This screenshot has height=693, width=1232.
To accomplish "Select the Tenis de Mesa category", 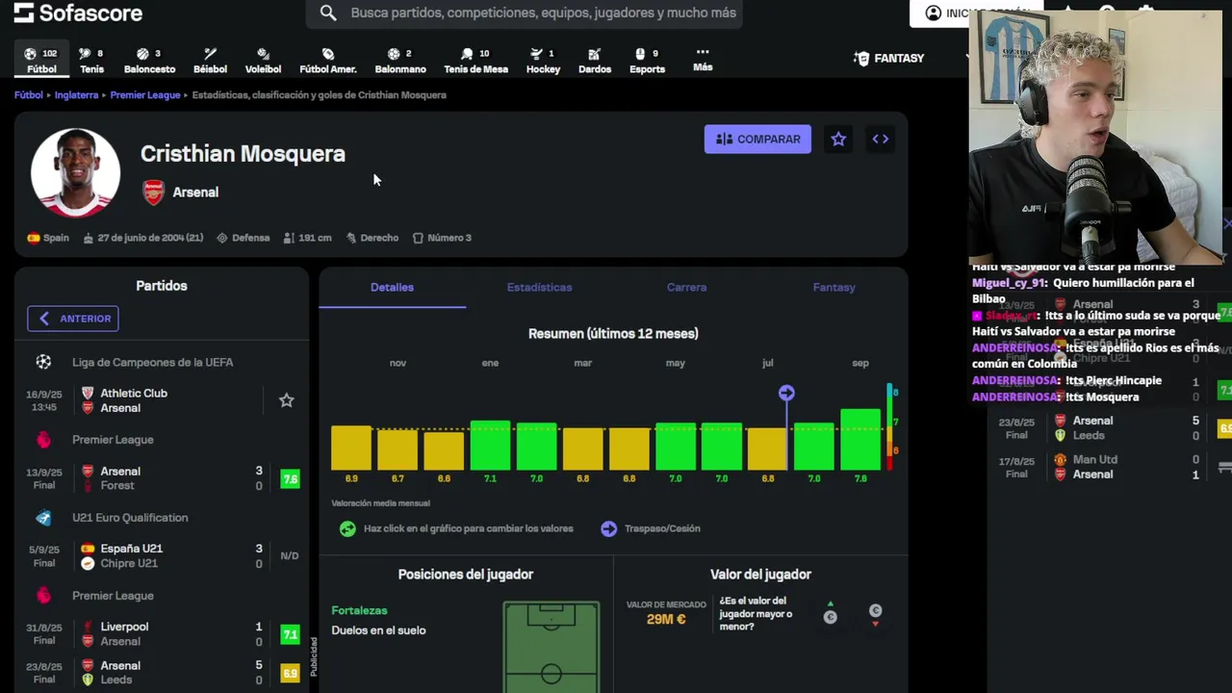I will pos(475,61).
